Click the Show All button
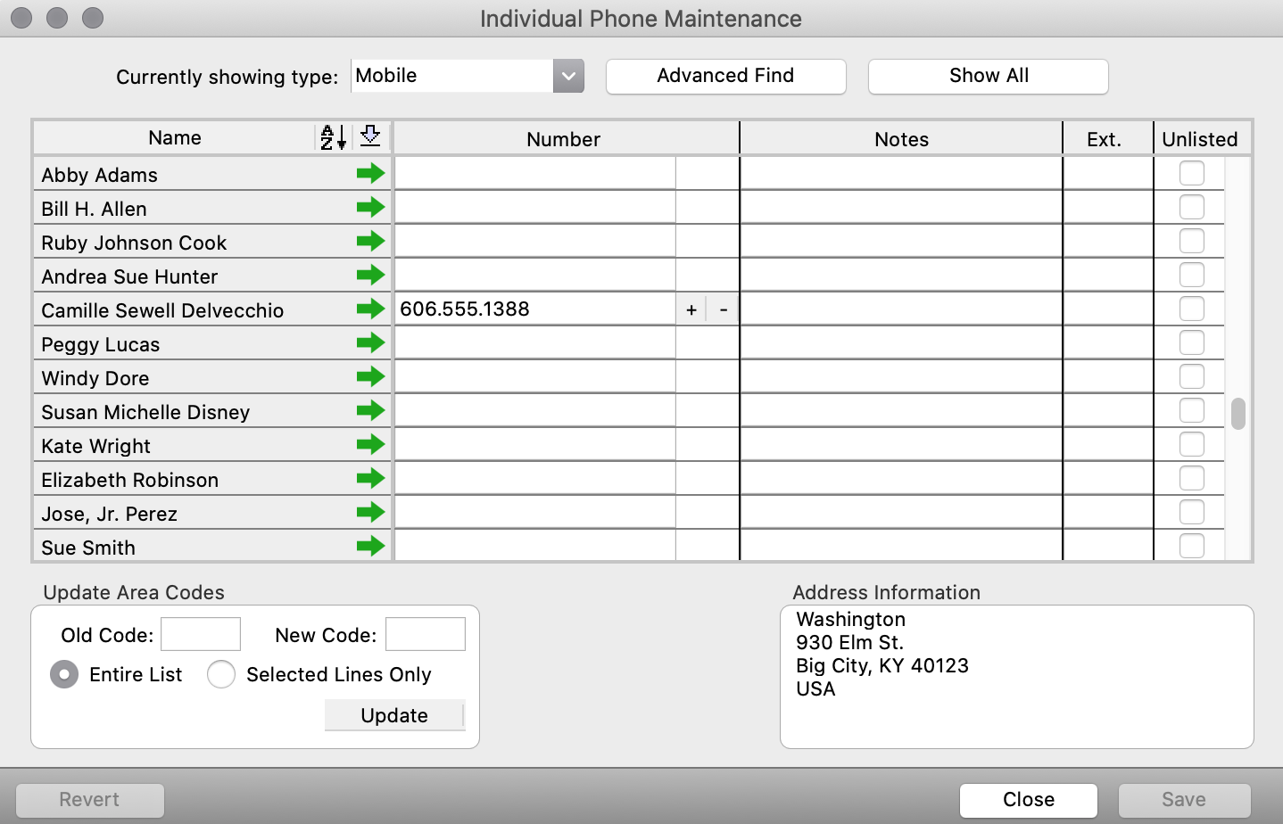The image size is (1283, 824). tap(988, 76)
